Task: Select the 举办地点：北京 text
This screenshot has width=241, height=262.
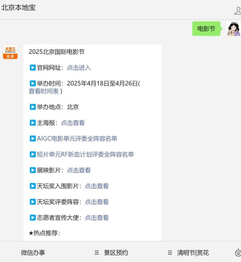Action: click(57, 107)
